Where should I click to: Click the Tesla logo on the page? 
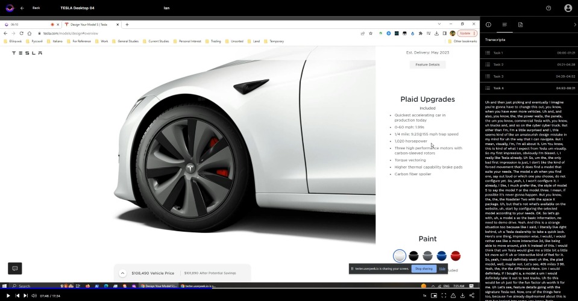coord(27,53)
